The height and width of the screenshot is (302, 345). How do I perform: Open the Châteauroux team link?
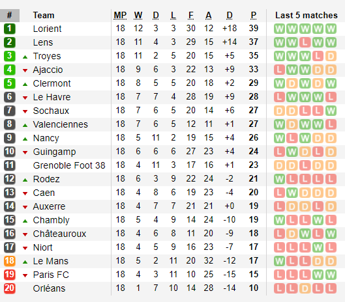(59, 234)
